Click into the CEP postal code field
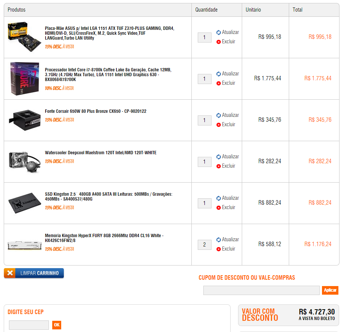Image resolution: width=344 pixels, height=332 pixels. pyautogui.click(x=29, y=325)
